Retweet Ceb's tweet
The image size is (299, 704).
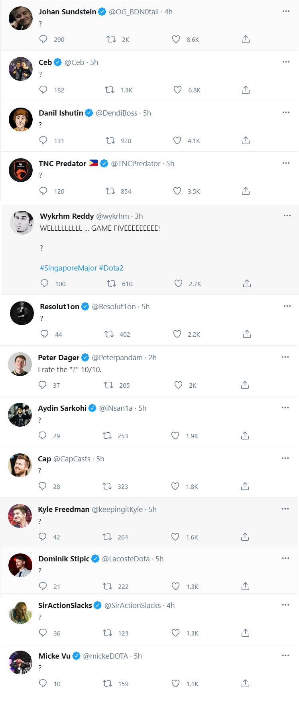coord(109,90)
